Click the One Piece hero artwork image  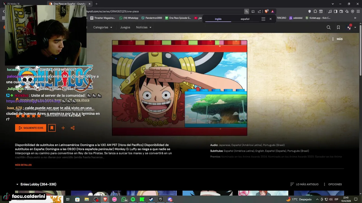tap(180, 88)
